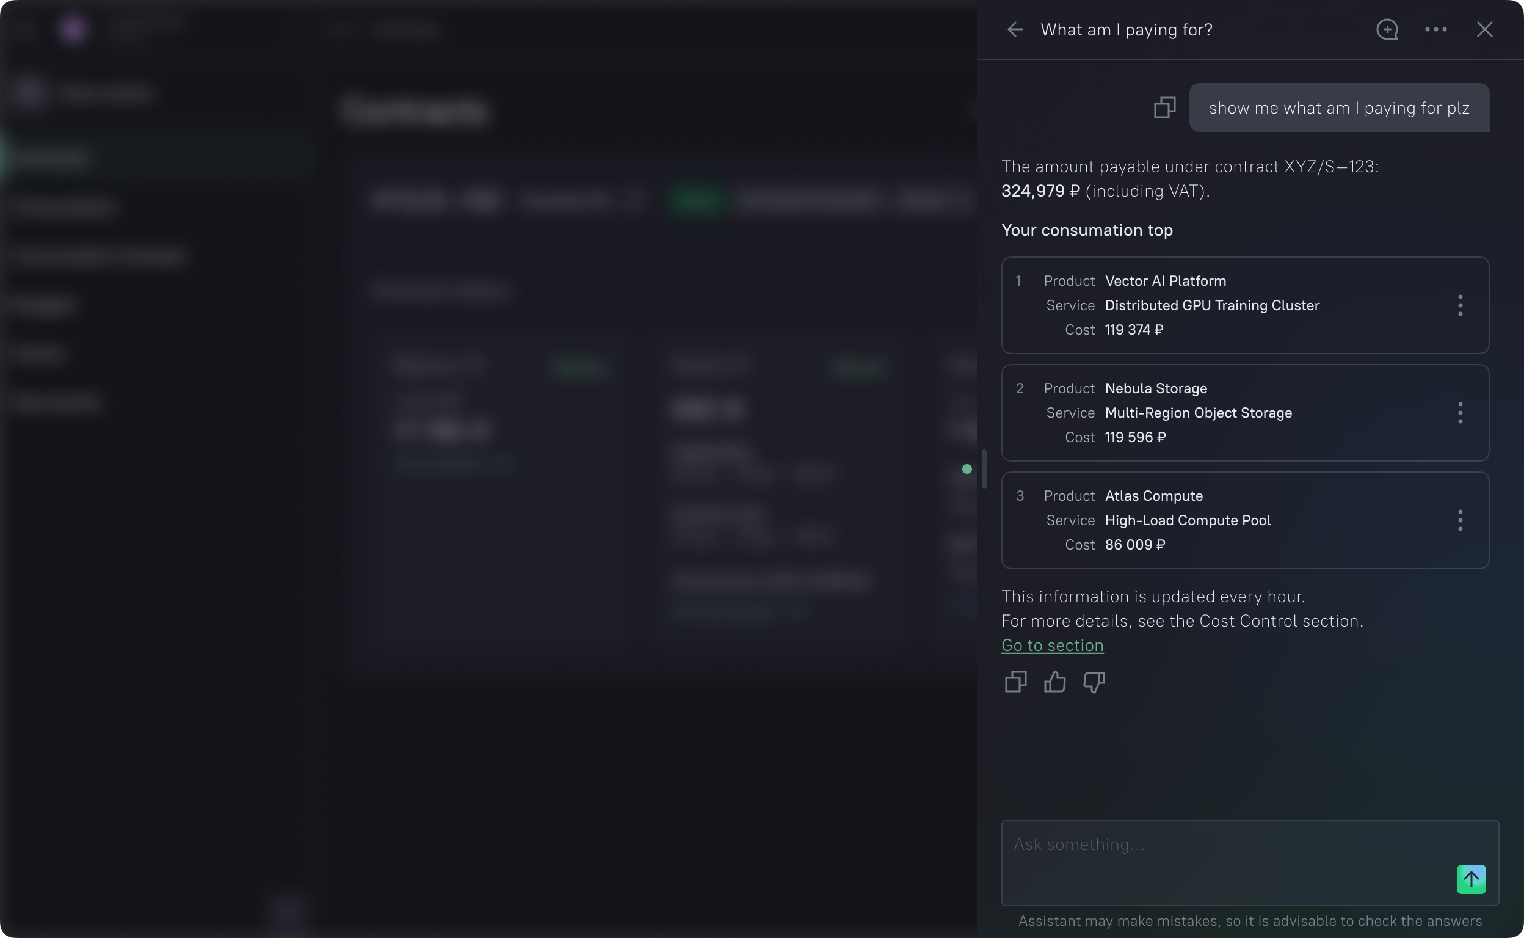This screenshot has height=938, width=1524.
Task: Like the assistant's answer with thumbs up
Action: click(1054, 682)
